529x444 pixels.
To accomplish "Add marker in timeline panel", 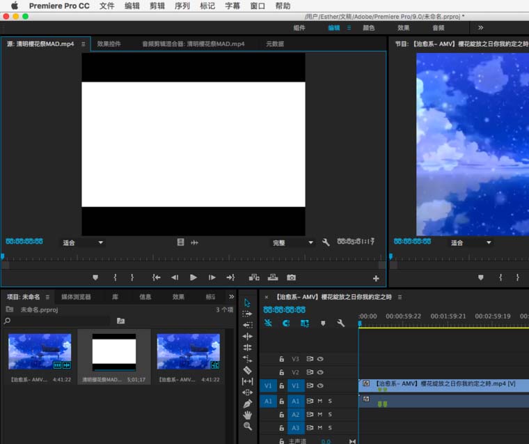I will pyautogui.click(x=323, y=323).
